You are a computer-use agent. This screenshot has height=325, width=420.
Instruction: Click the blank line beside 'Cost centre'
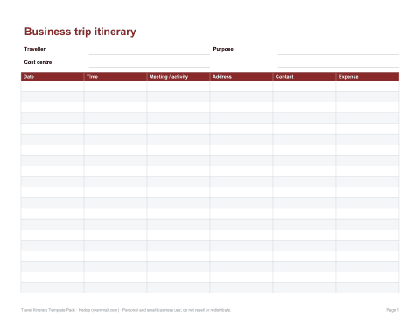[150, 63]
